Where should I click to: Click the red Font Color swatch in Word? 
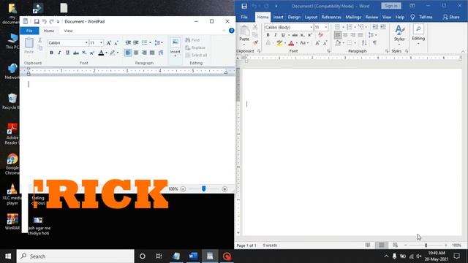tap(291, 43)
